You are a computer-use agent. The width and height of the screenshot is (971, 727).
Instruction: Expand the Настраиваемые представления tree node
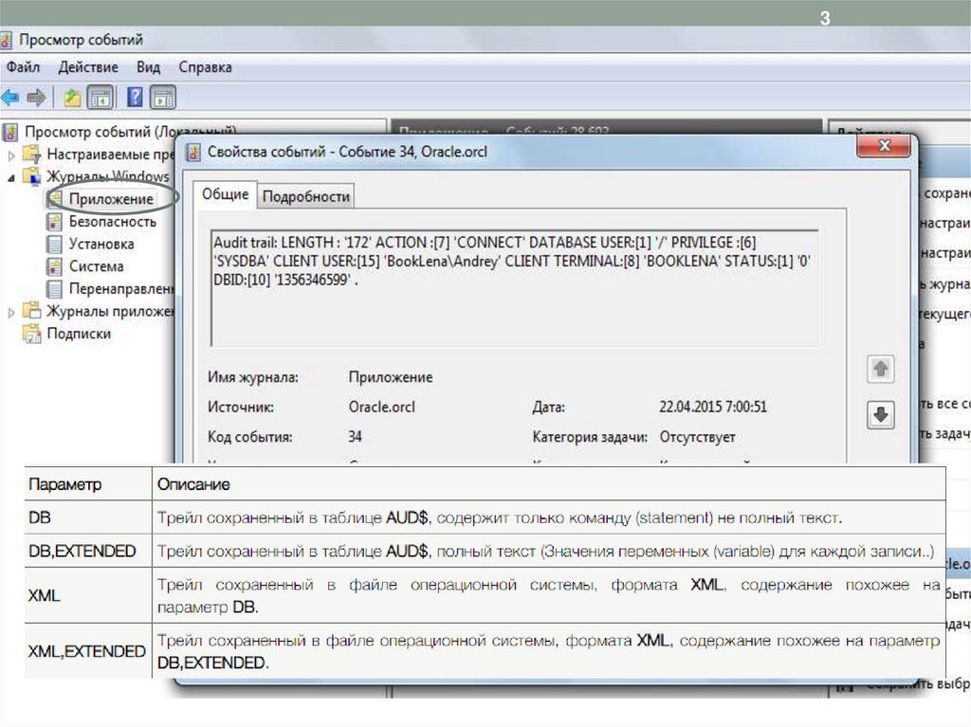[x=11, y=154]
